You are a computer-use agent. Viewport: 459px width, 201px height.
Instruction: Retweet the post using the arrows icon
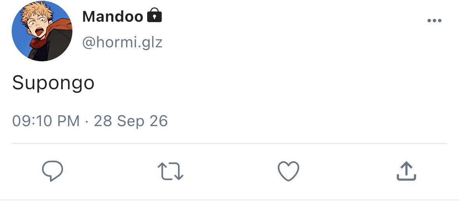171,171
